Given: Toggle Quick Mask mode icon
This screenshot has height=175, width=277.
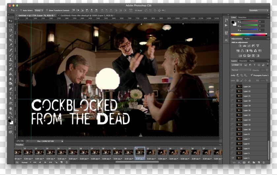Looking at the screenshot, I should 11,127.
